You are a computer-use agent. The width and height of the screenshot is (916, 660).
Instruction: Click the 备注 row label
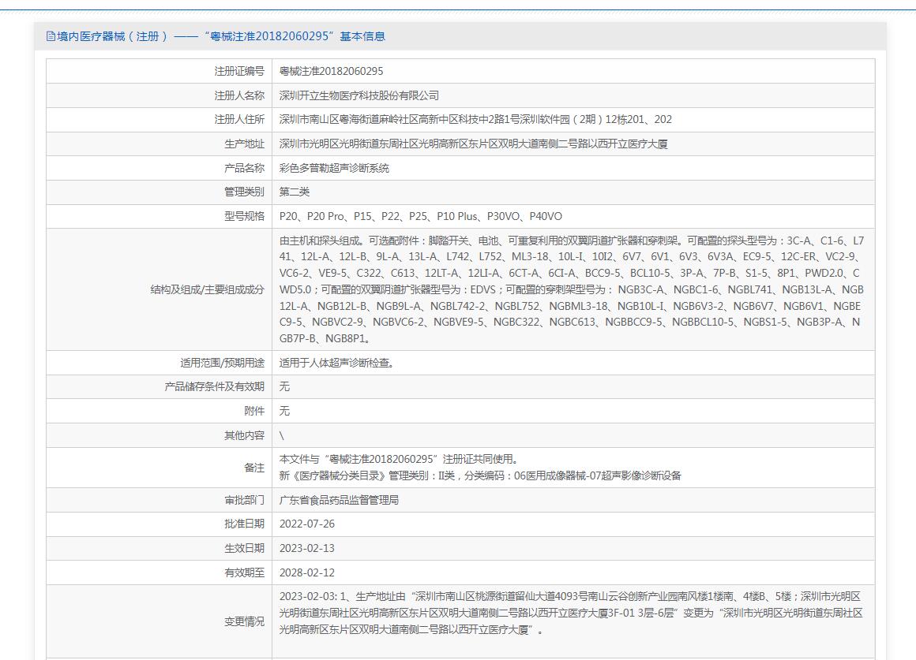tap(253, 468)
